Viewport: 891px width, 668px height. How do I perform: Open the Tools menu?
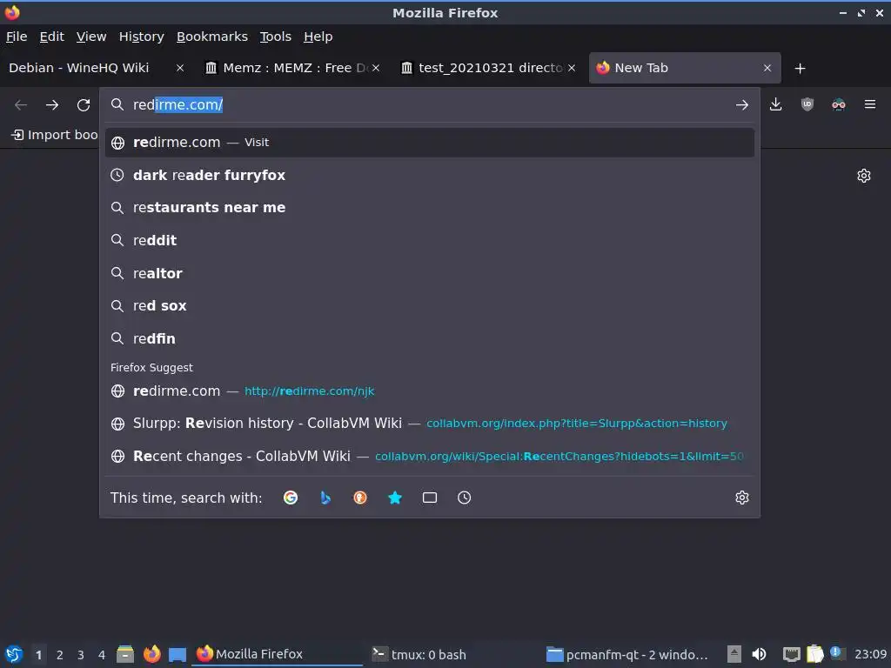[x=276, y=37]
